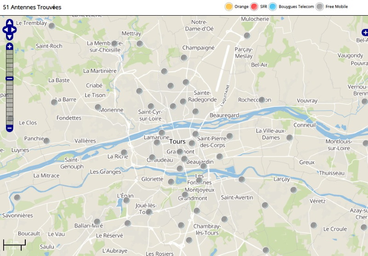This screenshot has height=256, width=368.
Task: Pan the map right with the arrow
Action: click(x=14, y=29)
